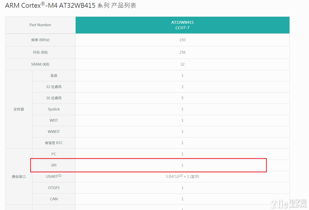Click the value in the OTGFS row
The height and width of the screenshot is (210, 309).
click(182, 188)
